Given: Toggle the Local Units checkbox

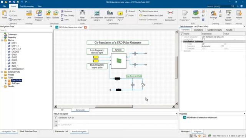Looking at the screenshot, I should [x=203, y=39].
